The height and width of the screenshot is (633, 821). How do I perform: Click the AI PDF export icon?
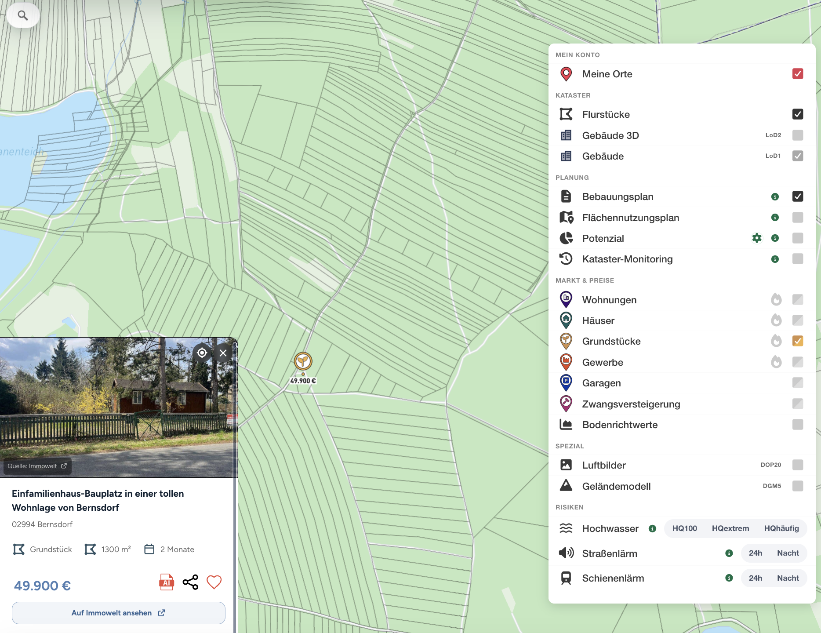tap(166, 582)
